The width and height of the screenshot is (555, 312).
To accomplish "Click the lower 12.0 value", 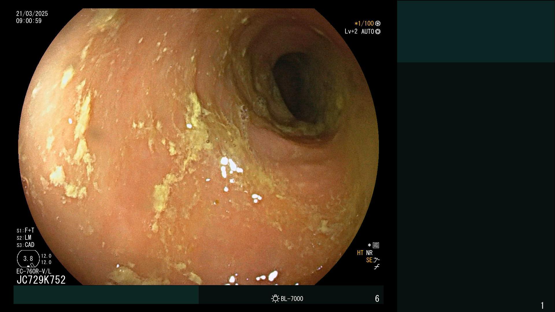I will [46, 262].
